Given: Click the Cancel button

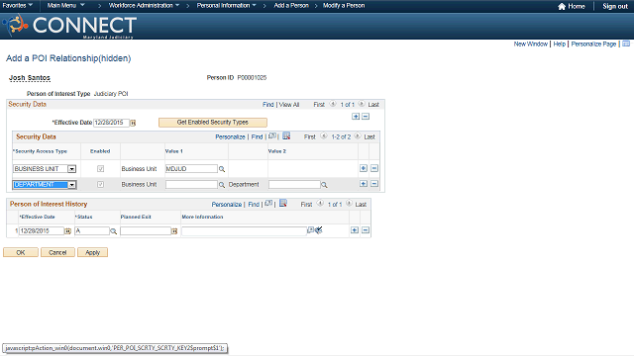Looking at the screenshot, I should click(x=57, y=253).
